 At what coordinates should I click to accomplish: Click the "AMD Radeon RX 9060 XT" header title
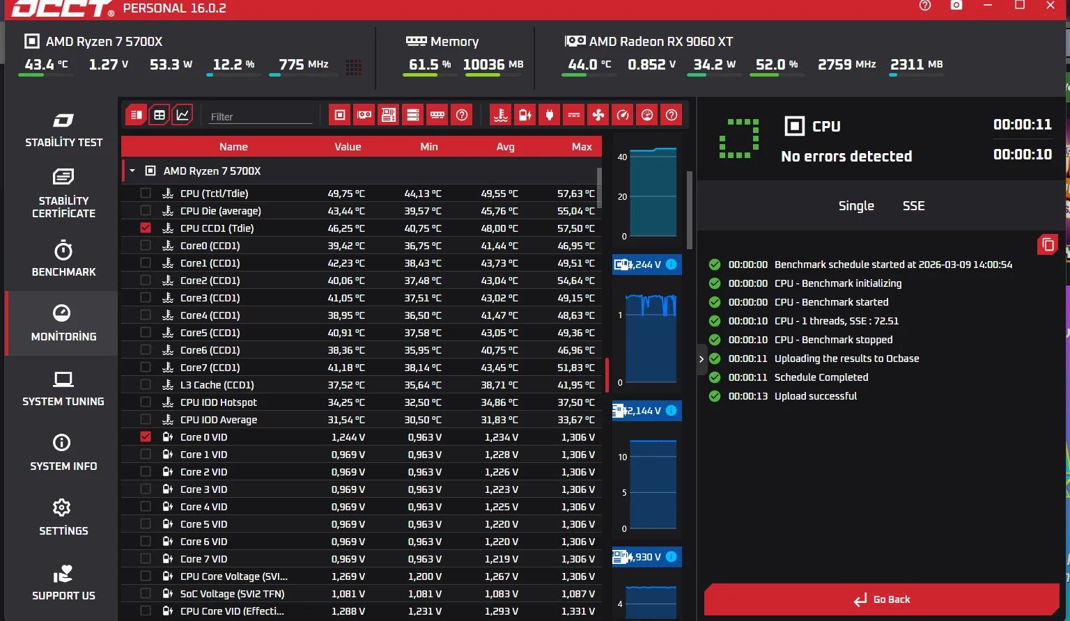click(x=661, y=42)
